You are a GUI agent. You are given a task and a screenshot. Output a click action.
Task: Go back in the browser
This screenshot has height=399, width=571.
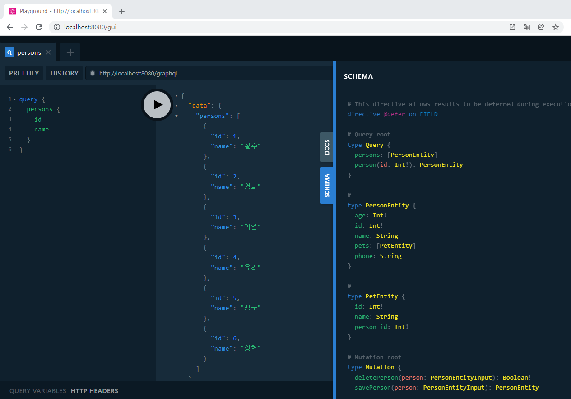(10, 27)
